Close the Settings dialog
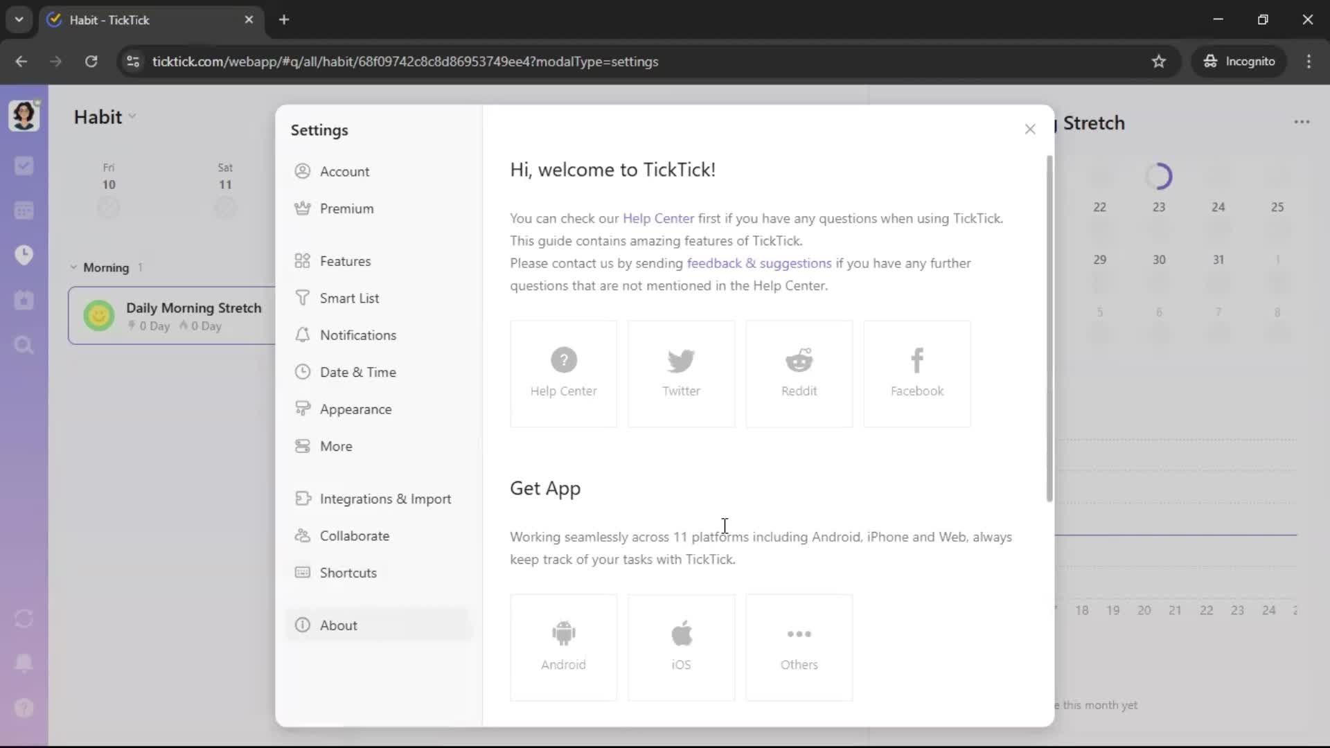The height and width of the screenshot is (748, 1330). click(x=1029, y=130)
